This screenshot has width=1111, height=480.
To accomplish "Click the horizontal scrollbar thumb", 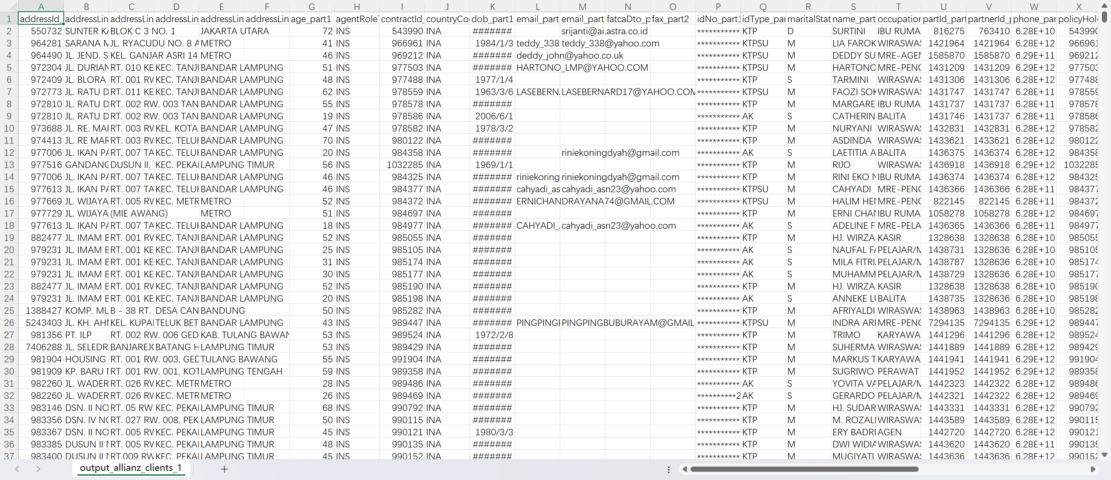I will point(804,469).
